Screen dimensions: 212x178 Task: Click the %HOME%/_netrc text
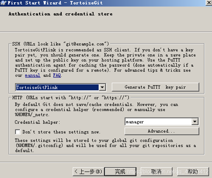pyautogui.click(x=32, y=115)
